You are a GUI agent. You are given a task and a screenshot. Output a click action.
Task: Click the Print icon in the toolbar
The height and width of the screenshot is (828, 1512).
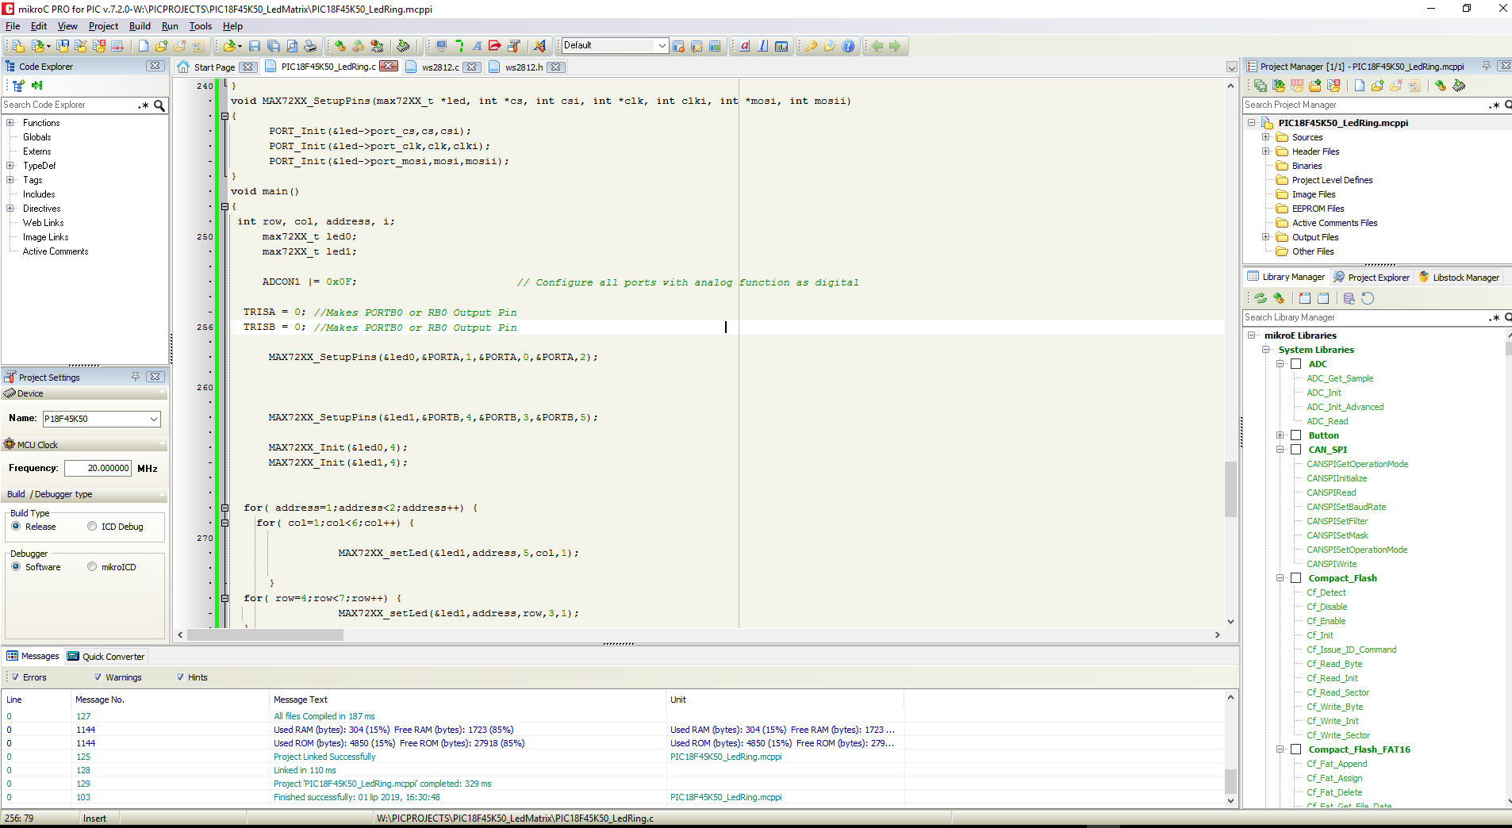310,46
